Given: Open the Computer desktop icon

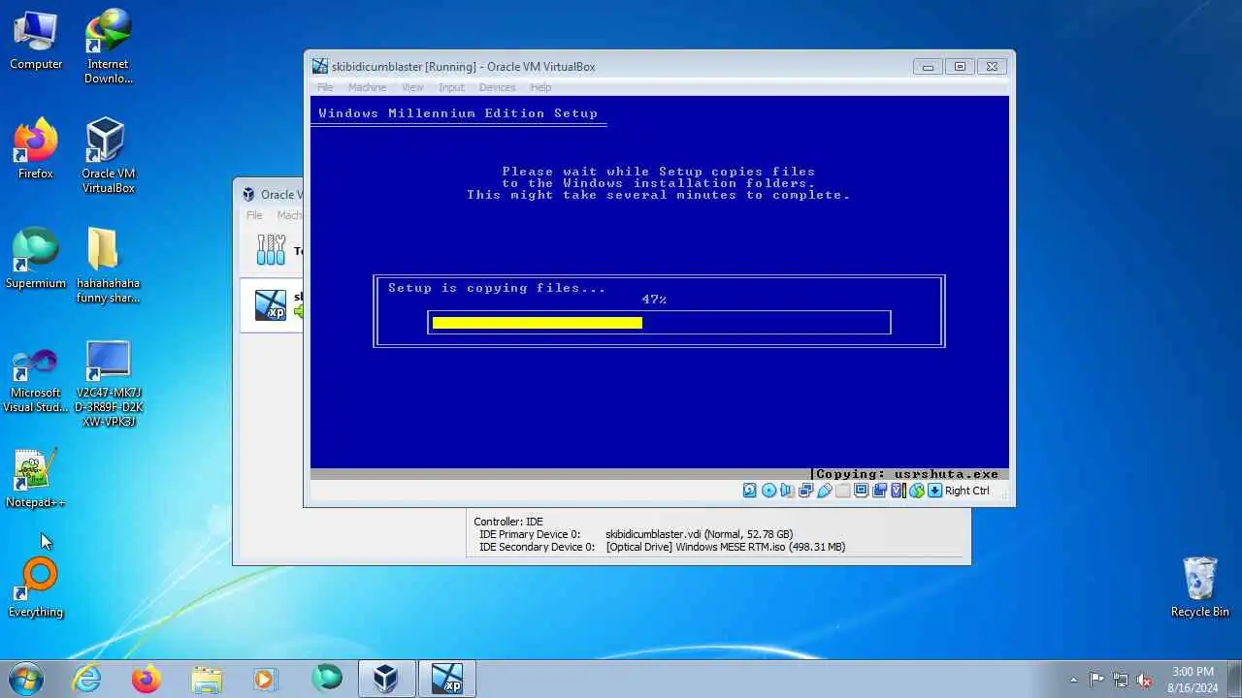Looking at the screenshot, I should tap(36, 41).
